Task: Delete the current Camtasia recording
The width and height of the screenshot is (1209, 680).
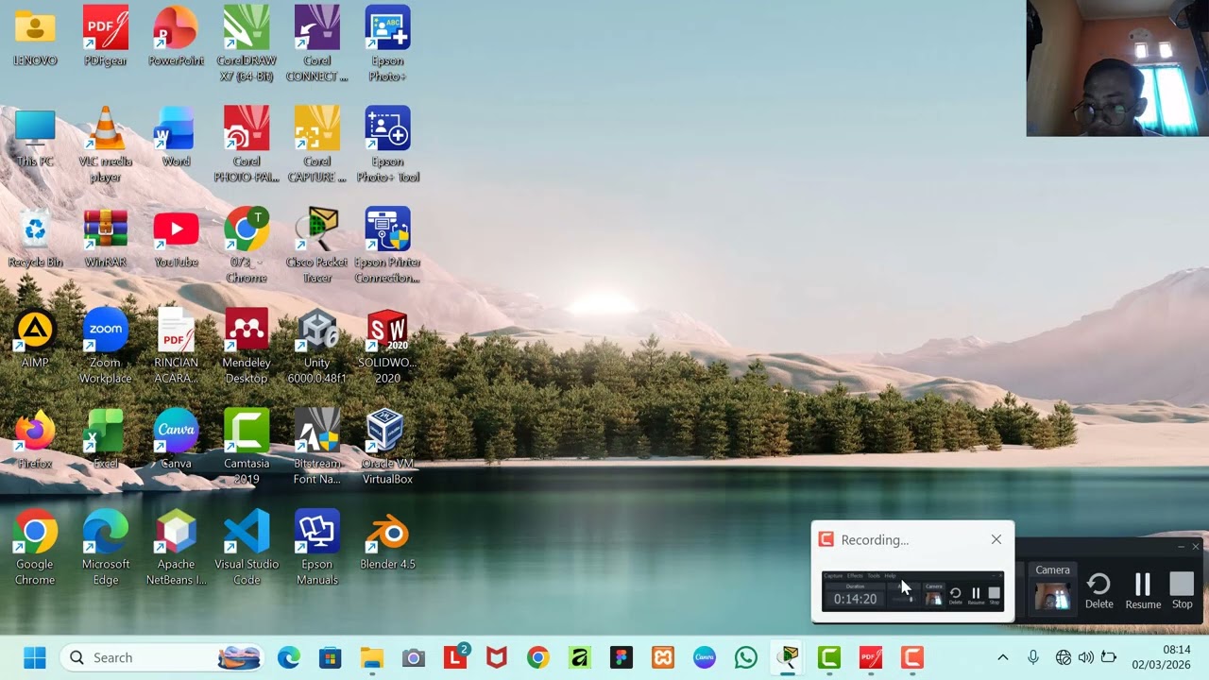Action: coord(1098,590)
